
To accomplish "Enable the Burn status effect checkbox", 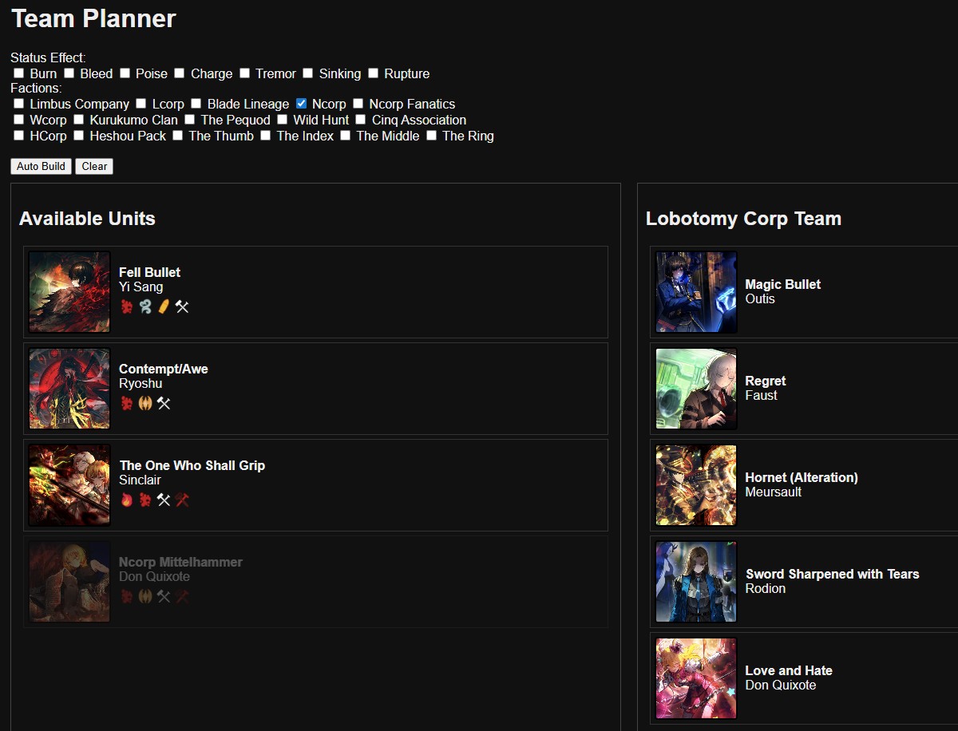I will click(19, 73).
